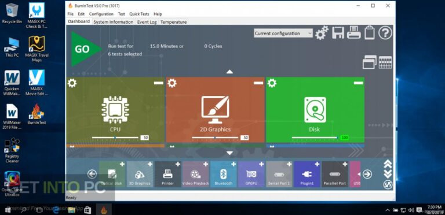Select the Dashboard tab
Viewport: 445px width, 215px height.
(79, 21)
